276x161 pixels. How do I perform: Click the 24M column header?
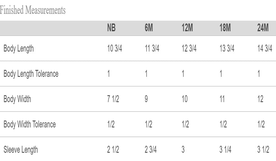[x=263, y=28]
